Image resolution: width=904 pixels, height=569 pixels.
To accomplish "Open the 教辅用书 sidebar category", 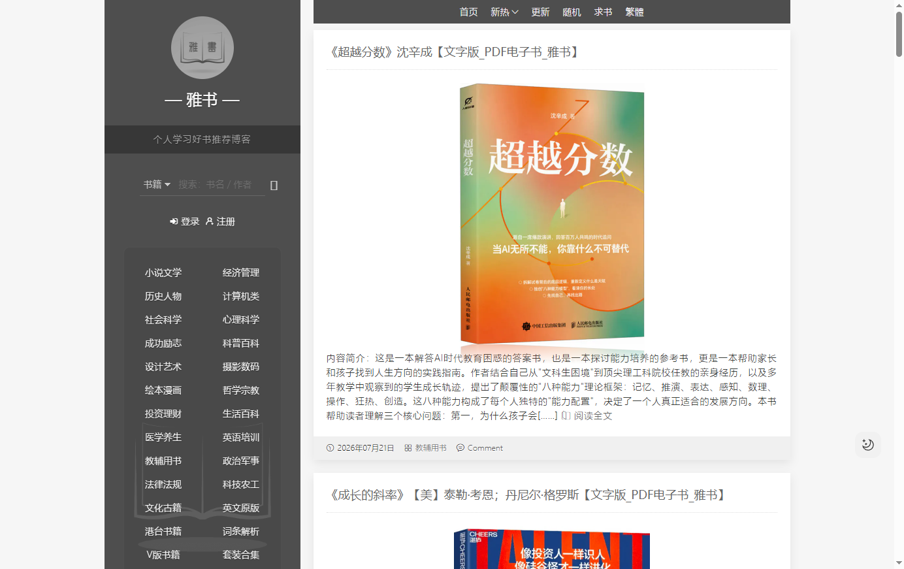I will coord(163,461).
